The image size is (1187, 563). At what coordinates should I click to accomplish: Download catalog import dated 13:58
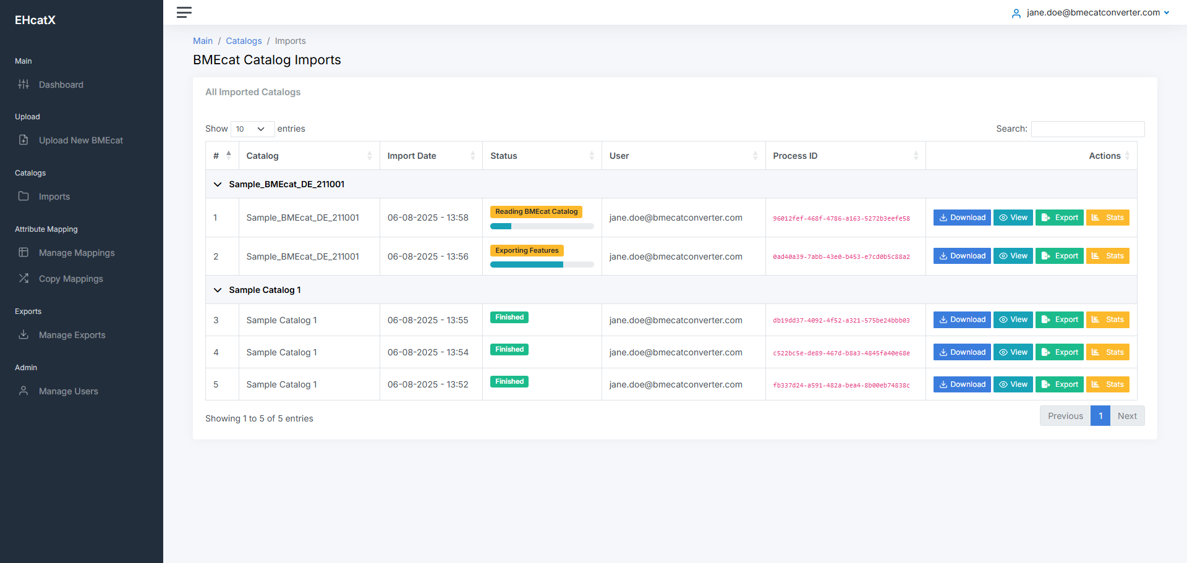point(962,218)
